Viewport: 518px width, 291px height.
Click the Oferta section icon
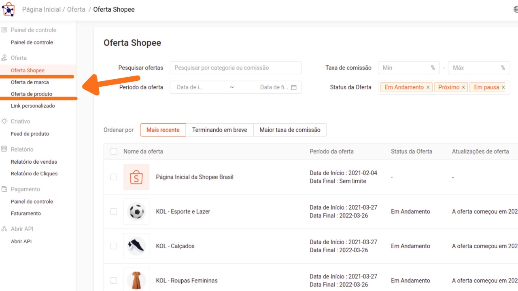(4, 58)
